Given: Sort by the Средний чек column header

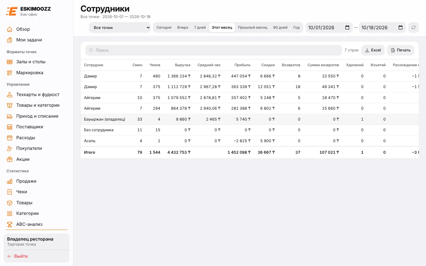Looking at the screenshot, I should [x=209, y=65].
